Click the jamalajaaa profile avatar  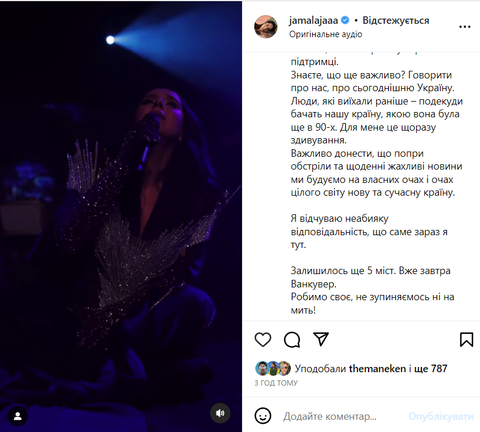[266, 27]
